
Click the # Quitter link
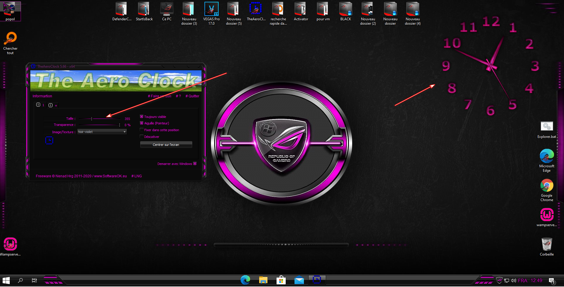[192, 96]
